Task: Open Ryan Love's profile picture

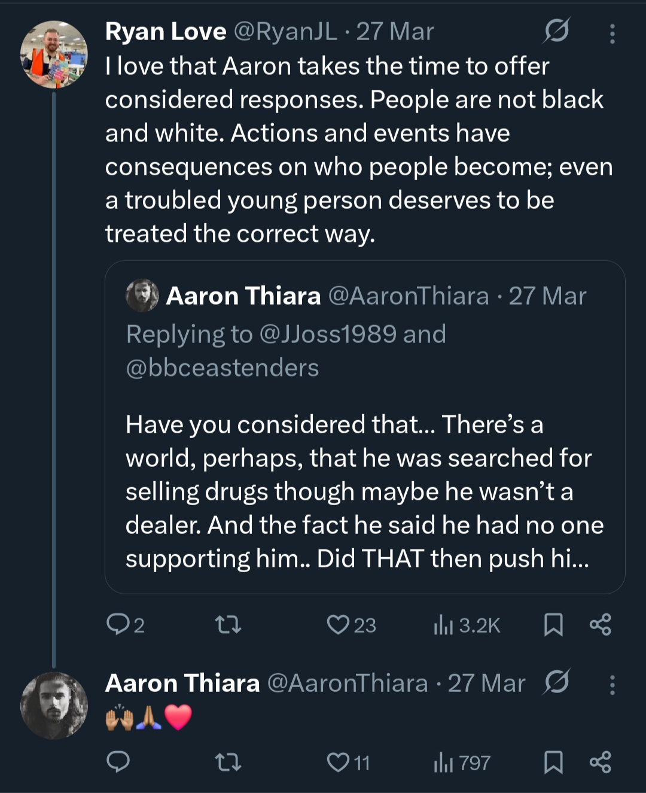Action: click(x=54, y=54)
